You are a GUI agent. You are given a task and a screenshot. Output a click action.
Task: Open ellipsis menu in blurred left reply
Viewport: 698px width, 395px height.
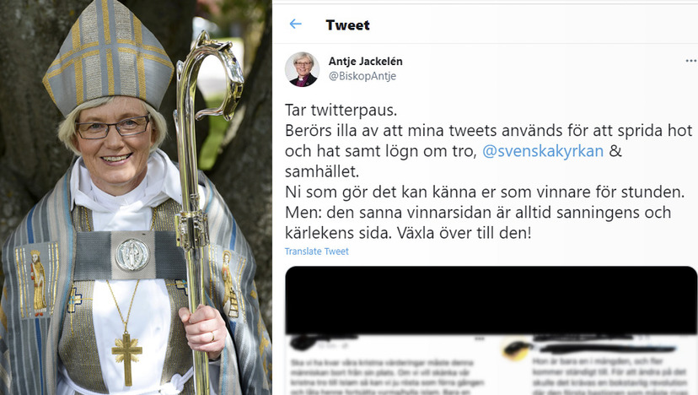(x=480, y=338)
